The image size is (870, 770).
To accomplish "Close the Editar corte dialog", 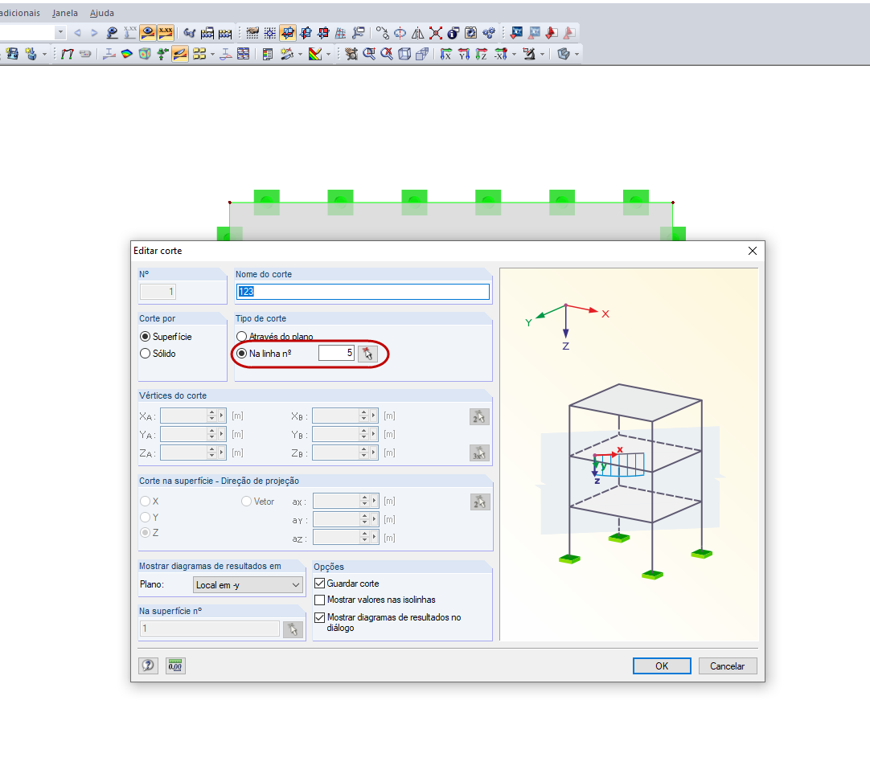I will (x=753, y=251).
